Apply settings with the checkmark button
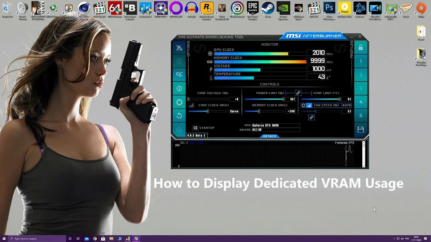The width and height of the screenshot is (431, 242). click(x=179, y=129)
